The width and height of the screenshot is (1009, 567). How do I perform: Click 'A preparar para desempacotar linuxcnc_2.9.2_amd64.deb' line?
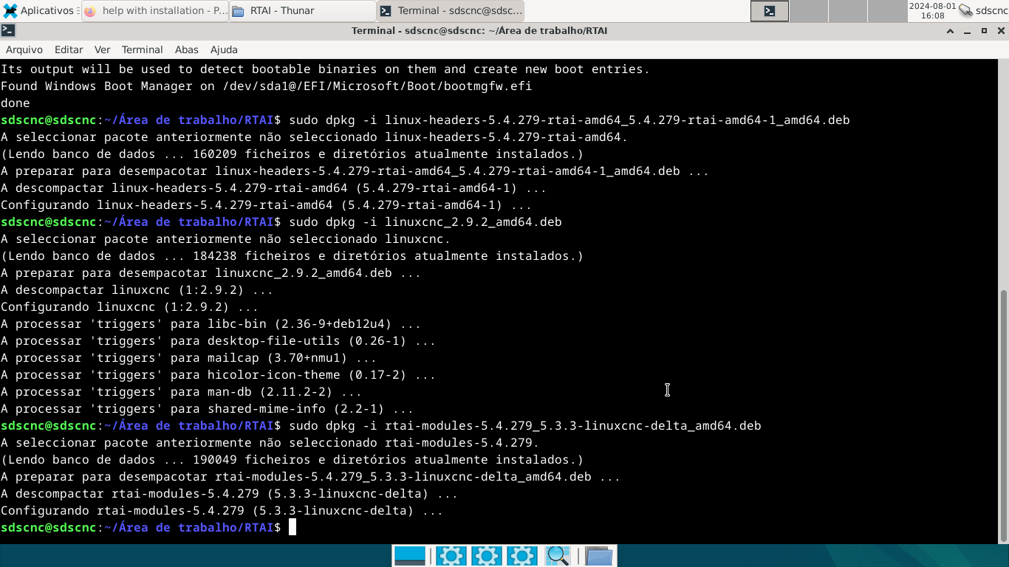tap(211, 273)
